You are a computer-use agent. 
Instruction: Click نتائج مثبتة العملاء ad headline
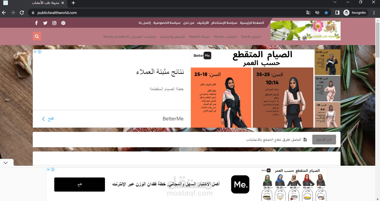(160, 72)
